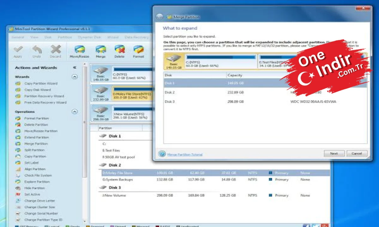Click the back arrow in Merge Partition dialog
Screen dimensions: 379x227
tap(159, 17)
